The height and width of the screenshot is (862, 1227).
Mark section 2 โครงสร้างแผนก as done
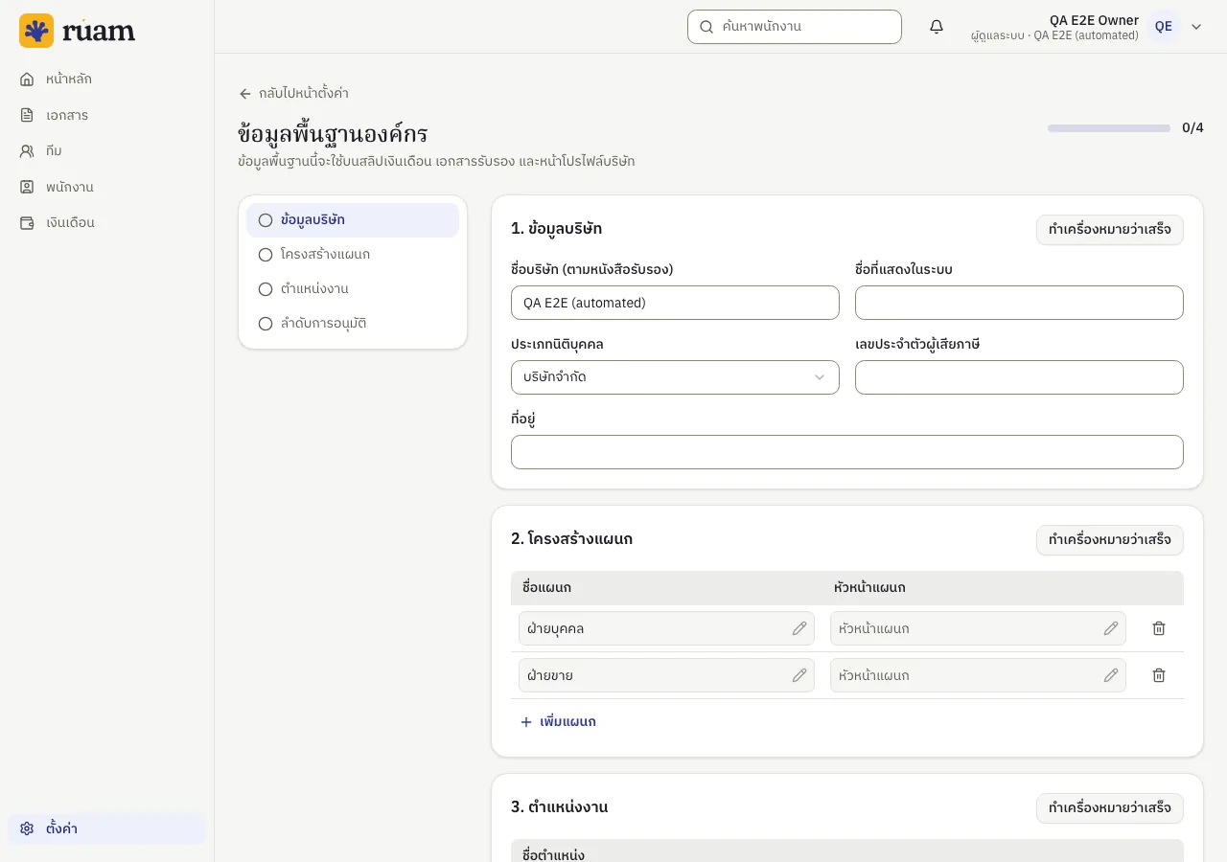tap(1110, 540)
